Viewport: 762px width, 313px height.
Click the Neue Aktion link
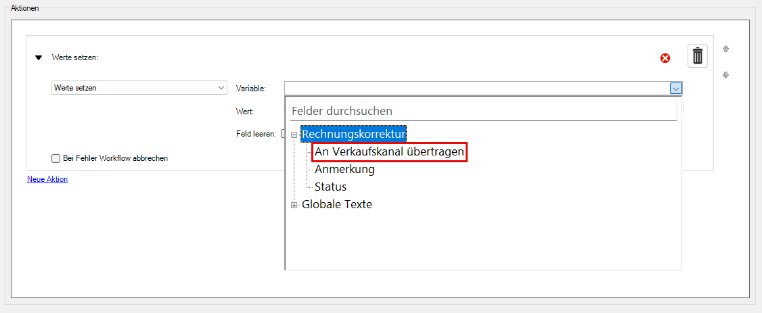pyautogui.click(x=47, y=179)
